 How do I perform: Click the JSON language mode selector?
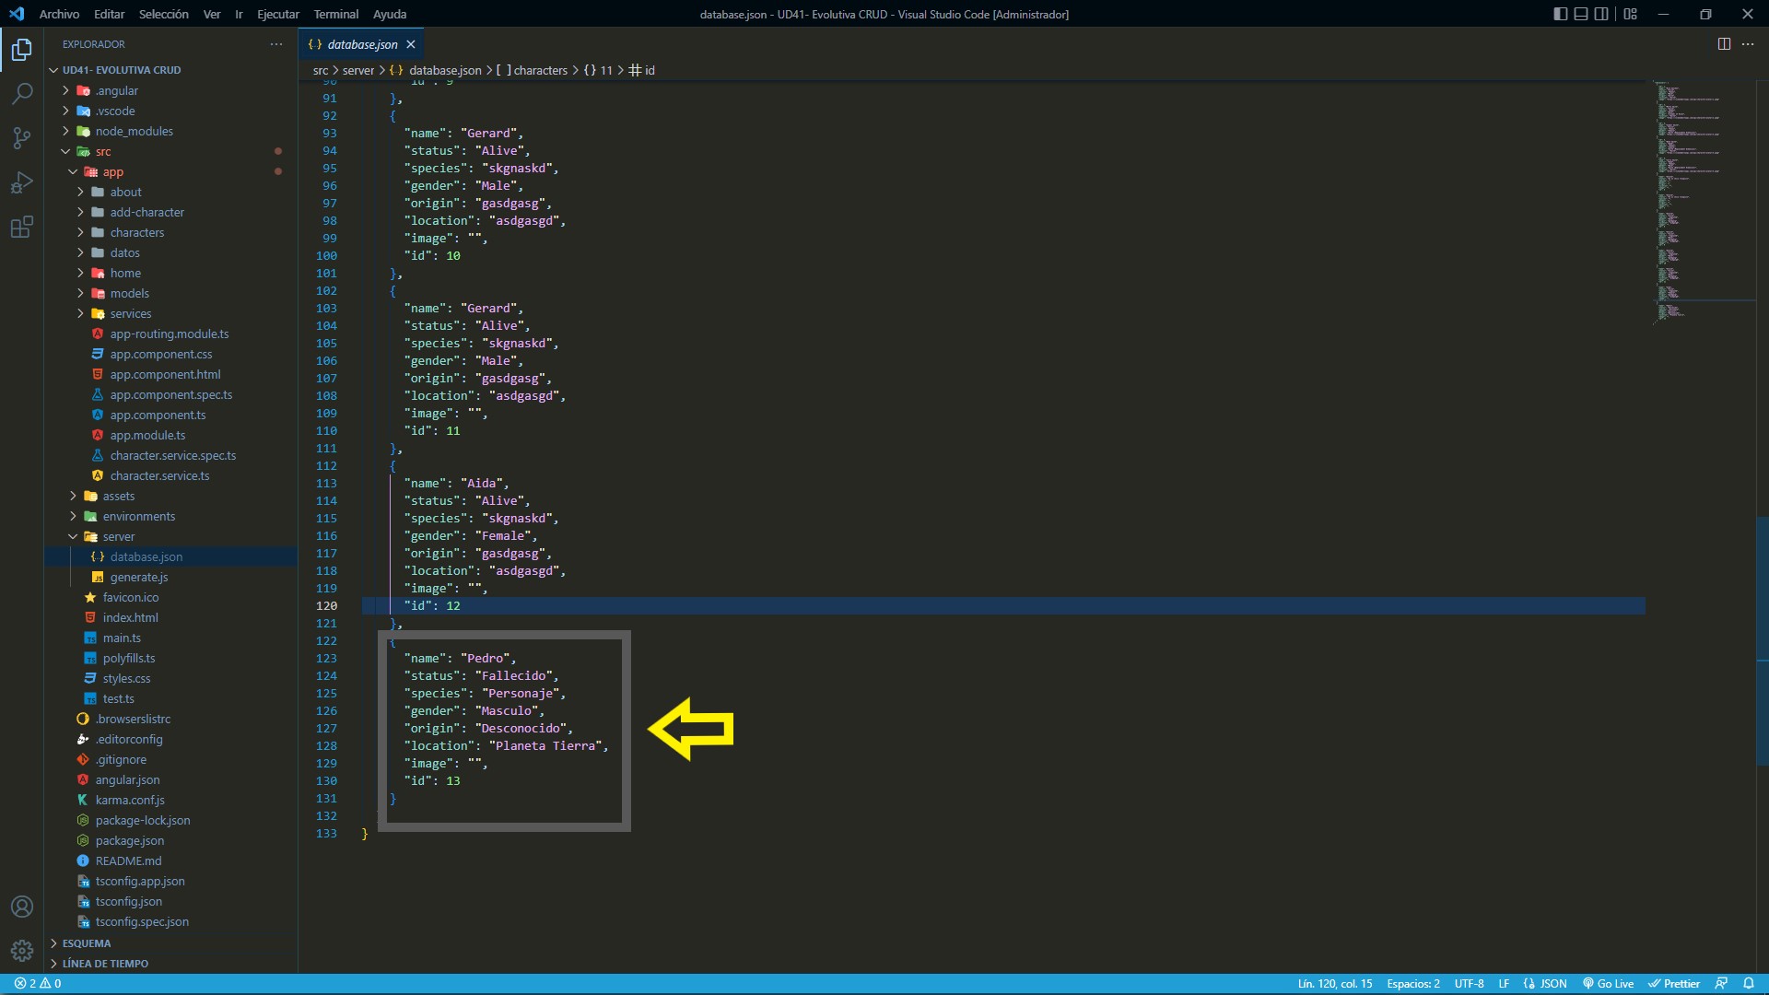(x=1552, y=983)
